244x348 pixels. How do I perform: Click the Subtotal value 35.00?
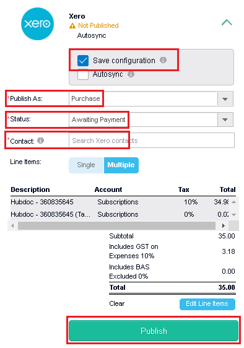coord(227,236)
